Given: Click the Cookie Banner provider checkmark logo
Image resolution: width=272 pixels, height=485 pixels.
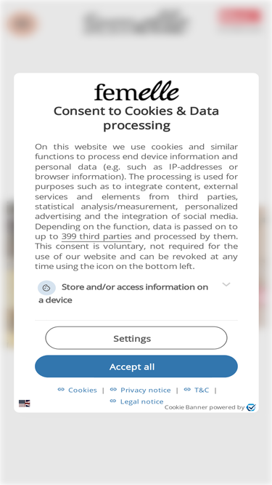Looking at the screenshot, I should (251, 407).
